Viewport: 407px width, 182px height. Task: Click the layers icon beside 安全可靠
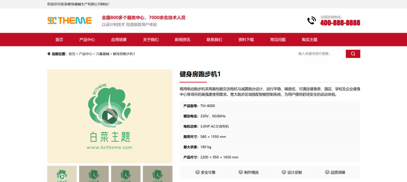click(x=198, y=172)
